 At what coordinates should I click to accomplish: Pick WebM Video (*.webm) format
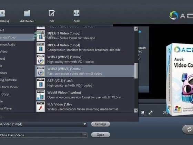tap(84, 95)
